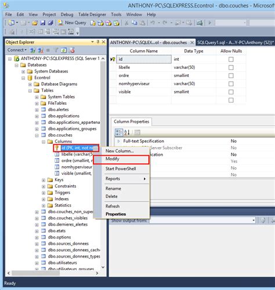Image resolution: width=275 pixels, height=290 pixels.
Task: Click Object Explorer scroll down arrow
Action: pos(103,267)
